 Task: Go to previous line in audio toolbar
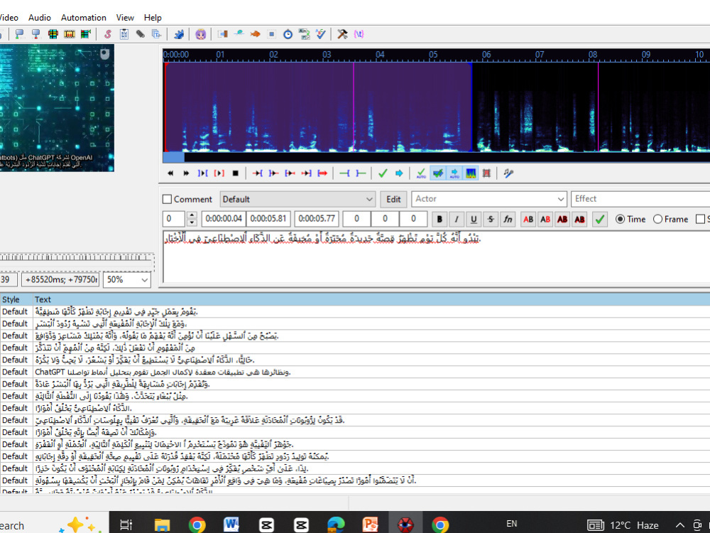point(170,173)
